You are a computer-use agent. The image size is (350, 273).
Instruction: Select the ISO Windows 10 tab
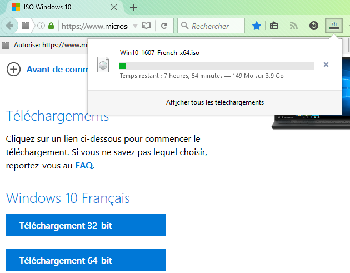point(65,7)
